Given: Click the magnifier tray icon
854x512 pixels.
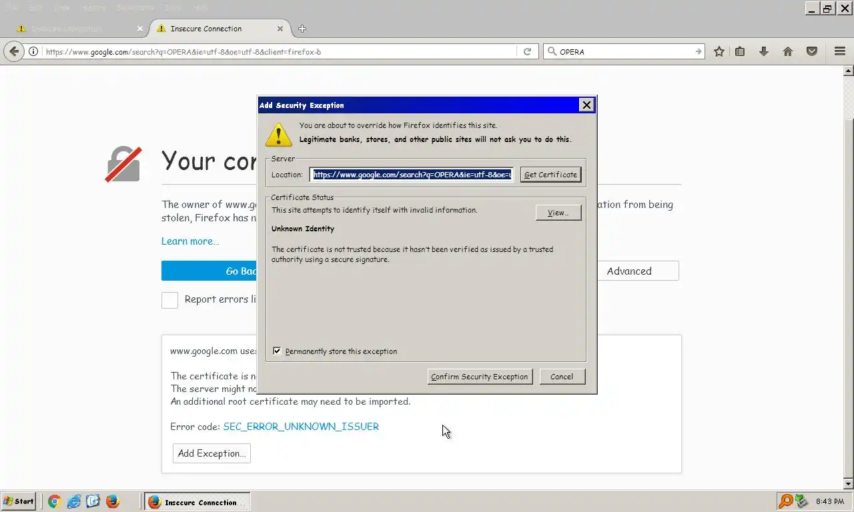Looking at the screenshot, I should tap(786, 501).
